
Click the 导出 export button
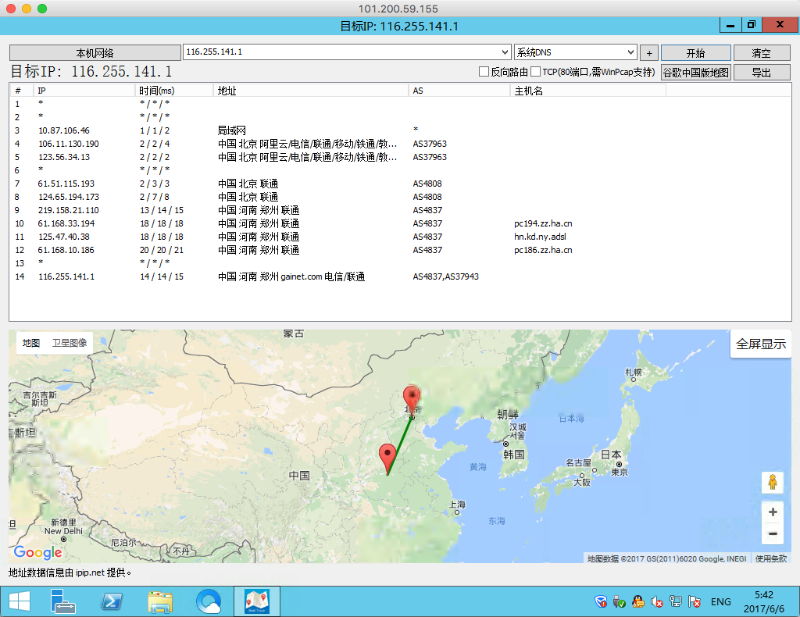coord(761,73)
